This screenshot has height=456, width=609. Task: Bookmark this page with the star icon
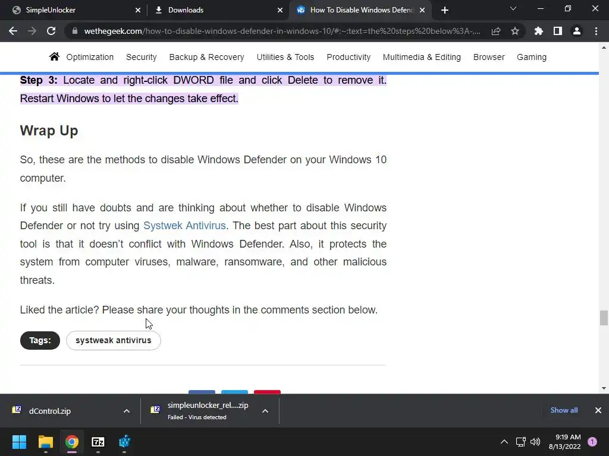pos(515,31)
